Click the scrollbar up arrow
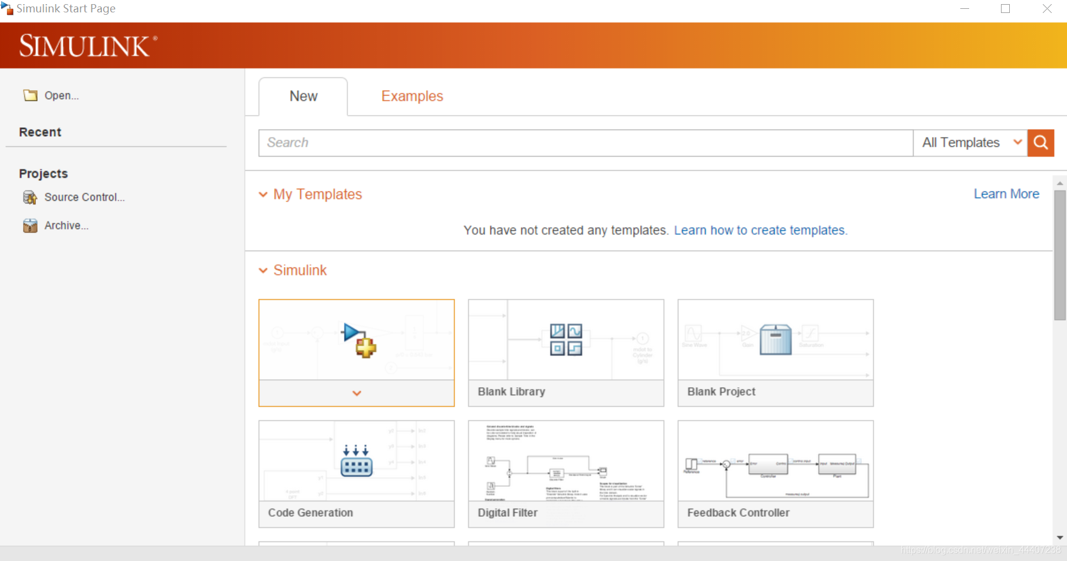 pyautogui.click(x=1060, y=183)
